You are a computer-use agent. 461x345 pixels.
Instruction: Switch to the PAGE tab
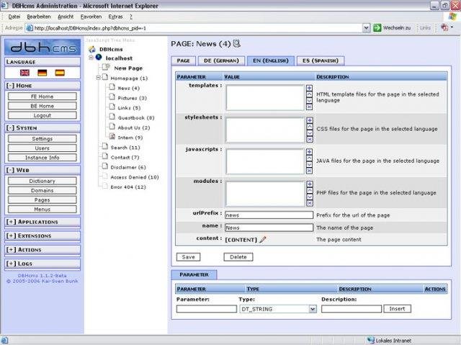point(183,61)
